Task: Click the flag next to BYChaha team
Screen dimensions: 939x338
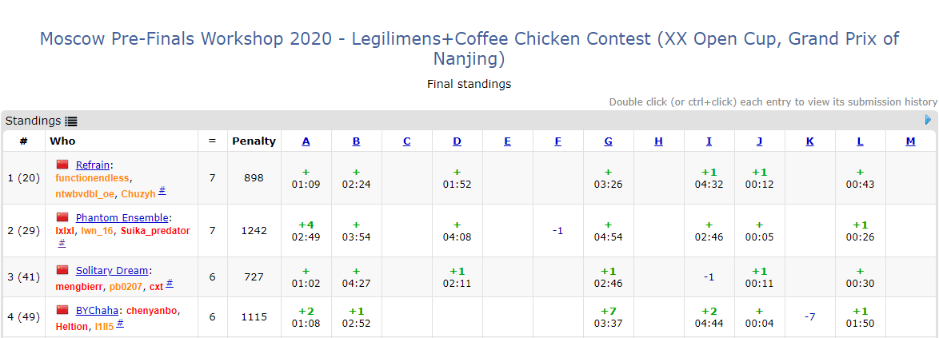Action: [x=62, y=310]
